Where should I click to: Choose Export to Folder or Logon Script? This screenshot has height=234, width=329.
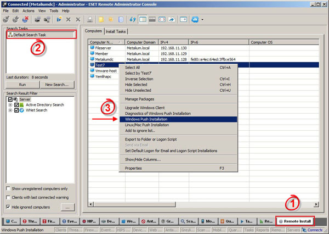[178, 139]
